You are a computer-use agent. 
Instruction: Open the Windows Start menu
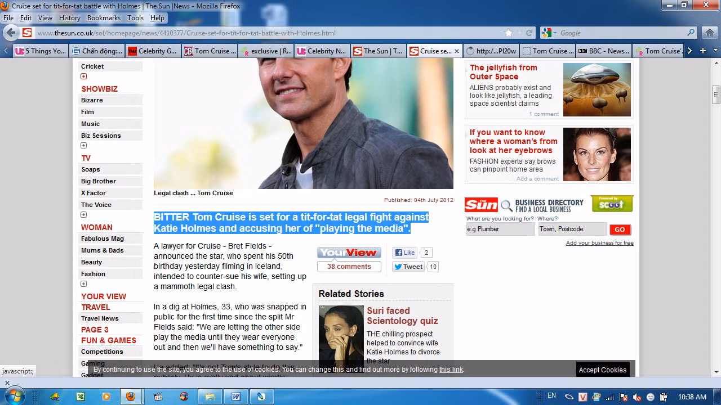tap(14, 396)
